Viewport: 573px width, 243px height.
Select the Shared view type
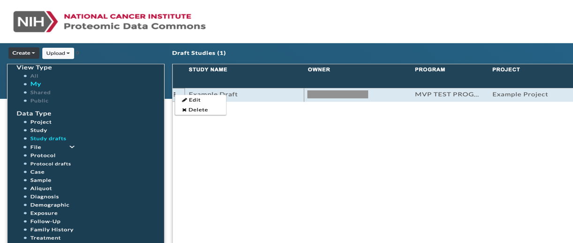tap(40, 93)
